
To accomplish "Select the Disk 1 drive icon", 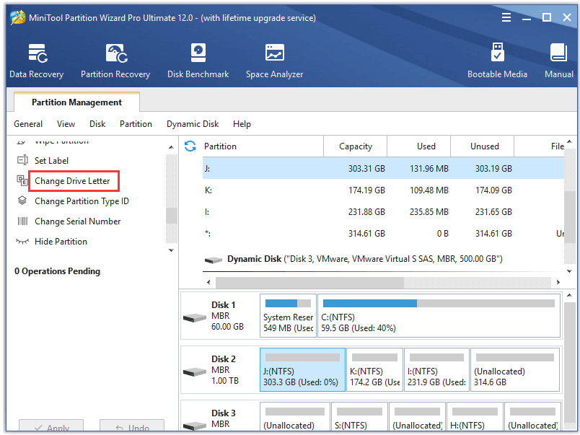I will point(195,317).
